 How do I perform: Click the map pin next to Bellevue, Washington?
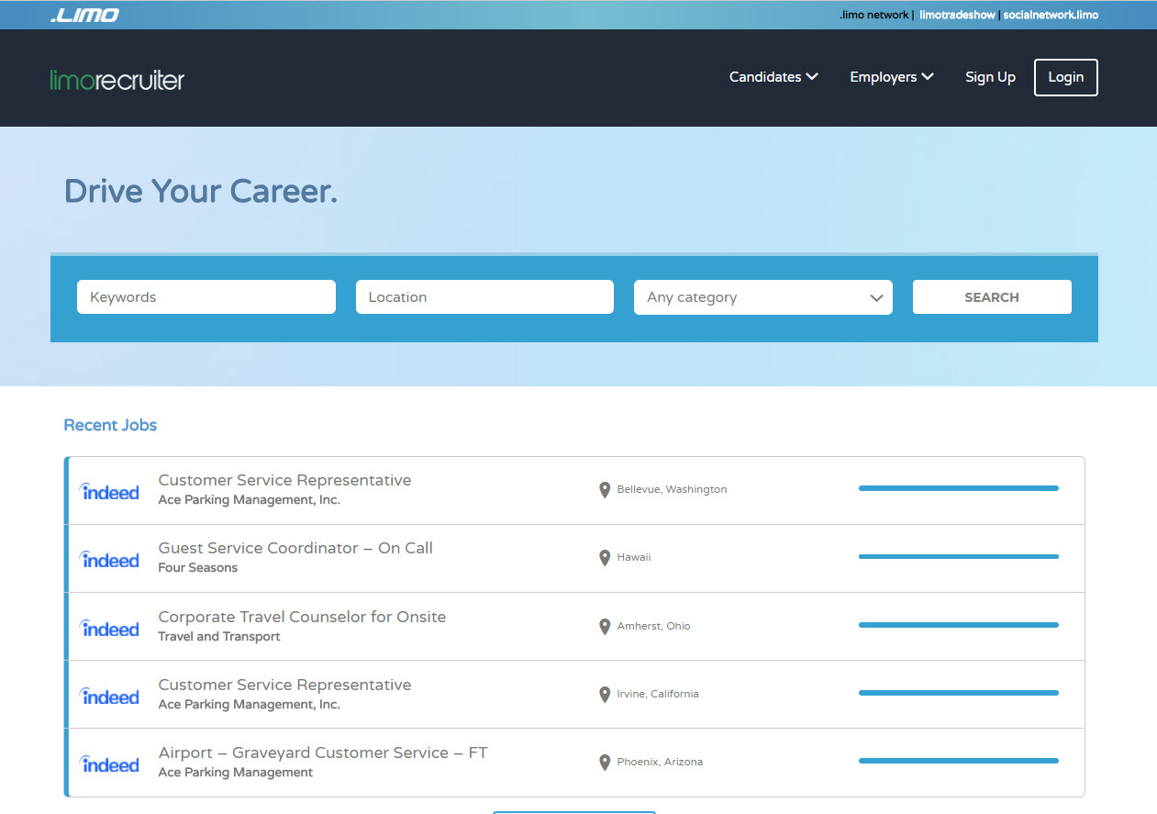(605, 490)
